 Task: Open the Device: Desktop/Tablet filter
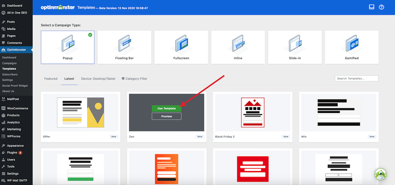(x=98, y=79)
